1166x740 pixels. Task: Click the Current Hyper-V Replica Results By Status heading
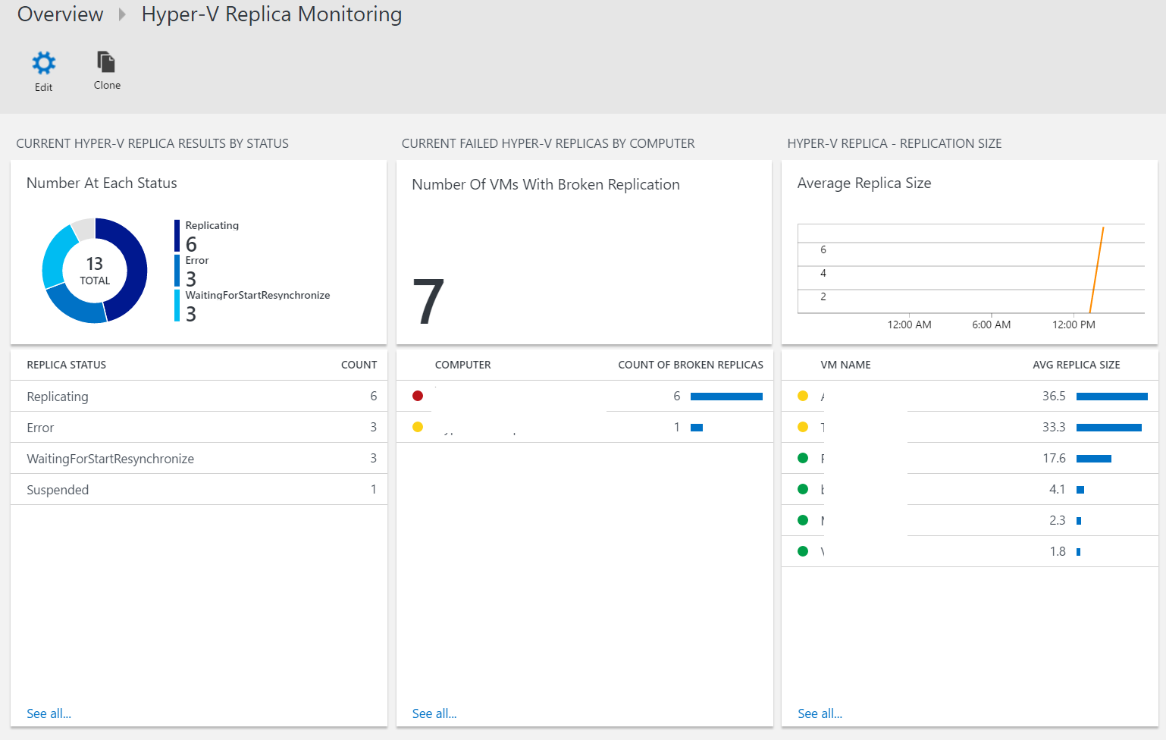152,143
